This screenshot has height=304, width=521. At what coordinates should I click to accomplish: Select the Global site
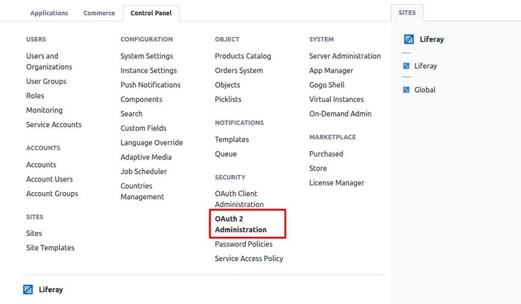pyautogui.click(x=425, y=89)
